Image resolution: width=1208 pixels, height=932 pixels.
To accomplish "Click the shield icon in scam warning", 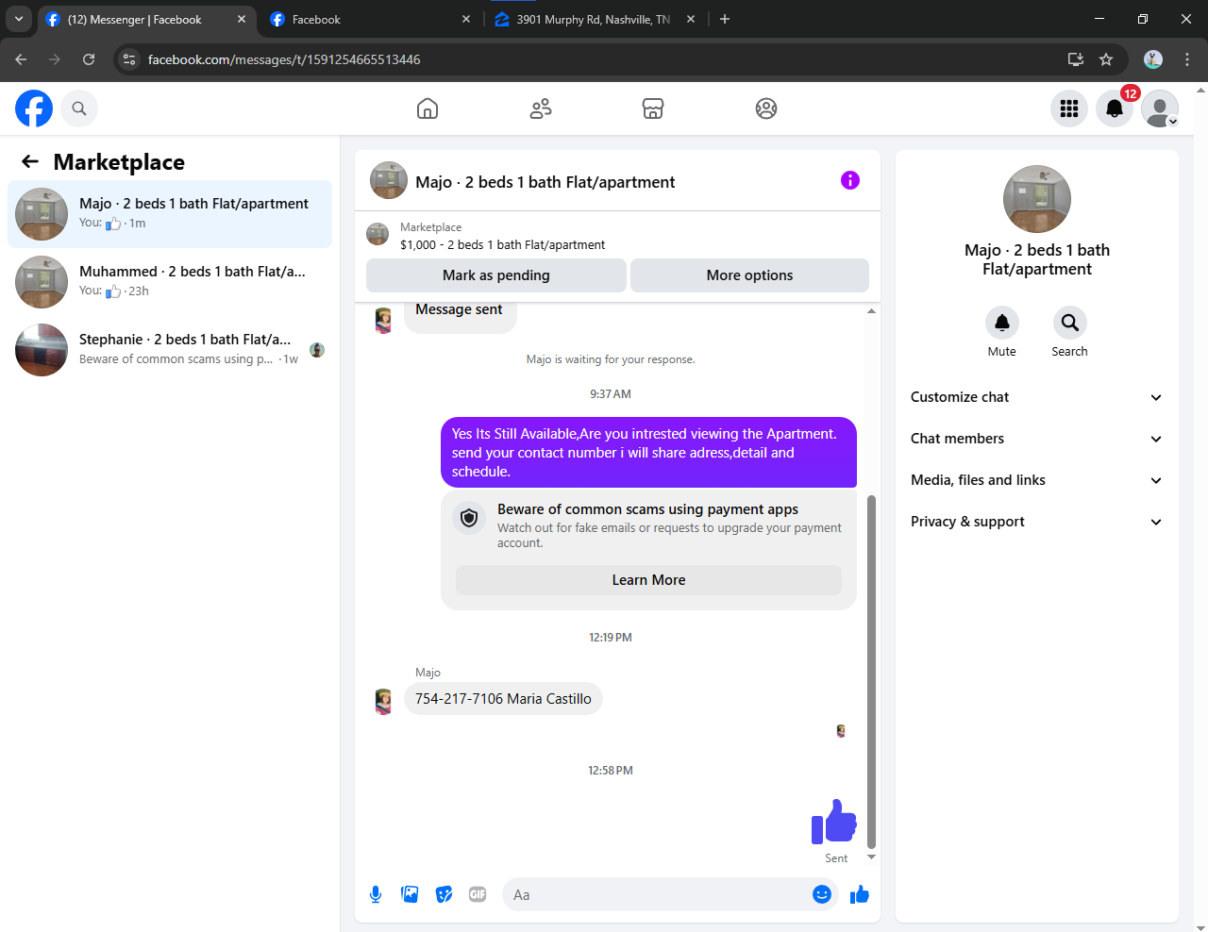I will (x=469, y=518).
